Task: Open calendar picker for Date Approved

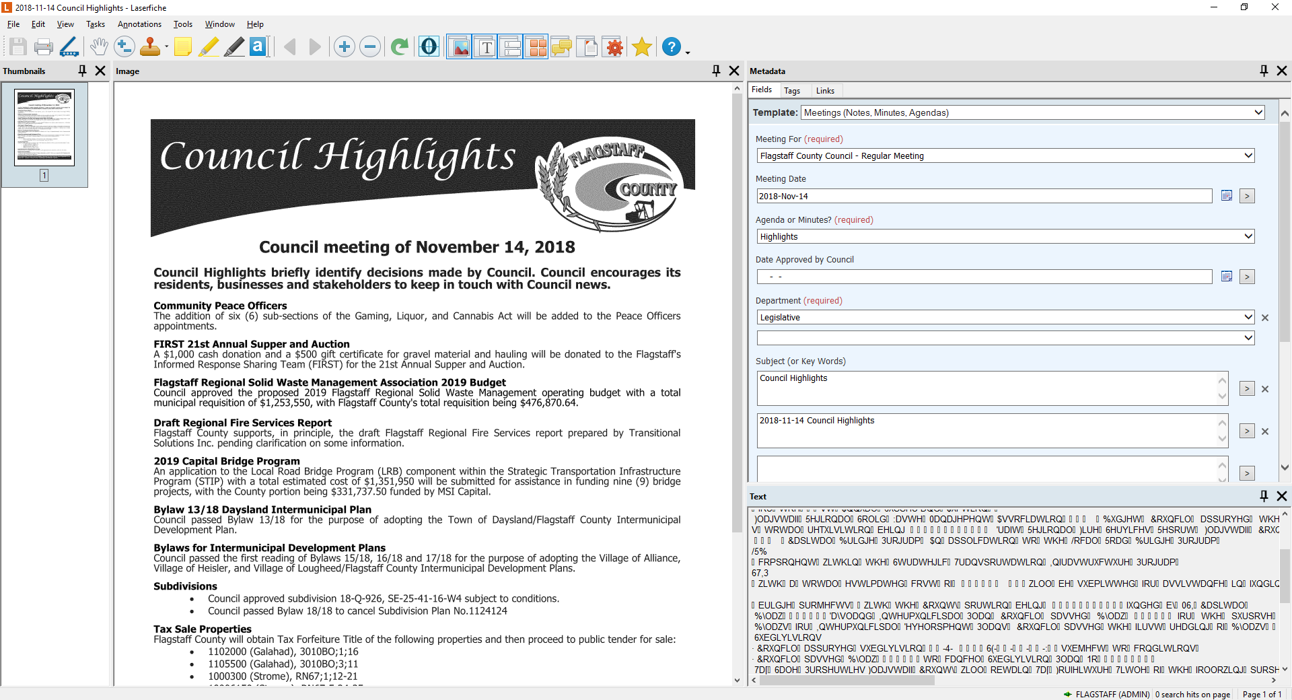Action: (x=1227, y=277)
